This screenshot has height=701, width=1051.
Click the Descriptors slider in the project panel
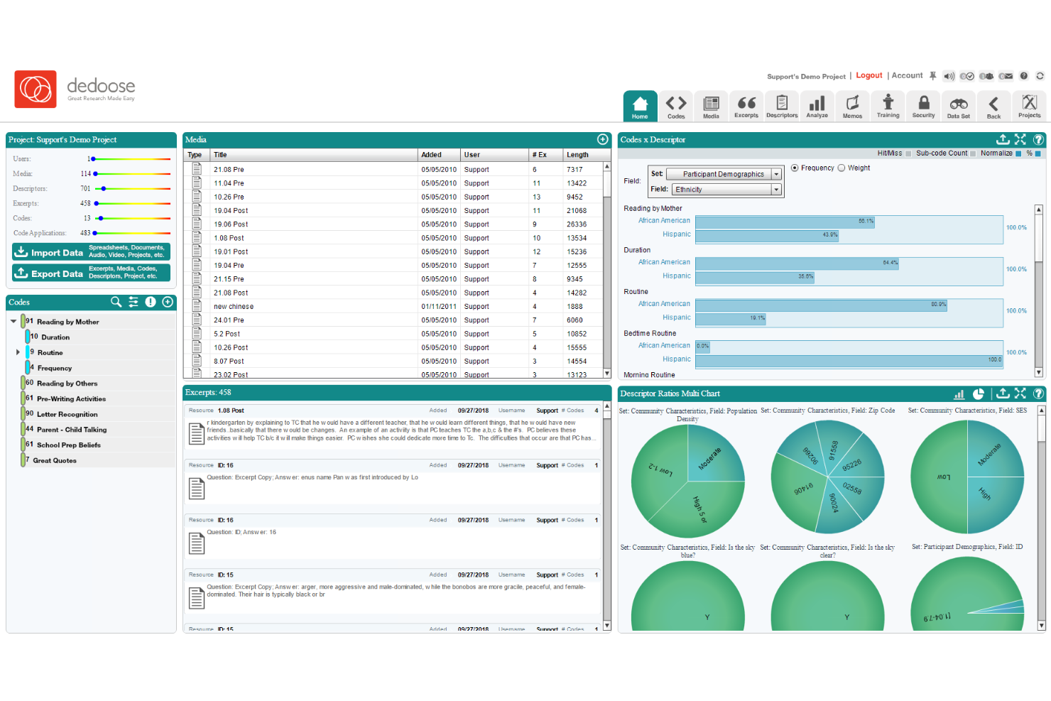(x=132, y=188)
